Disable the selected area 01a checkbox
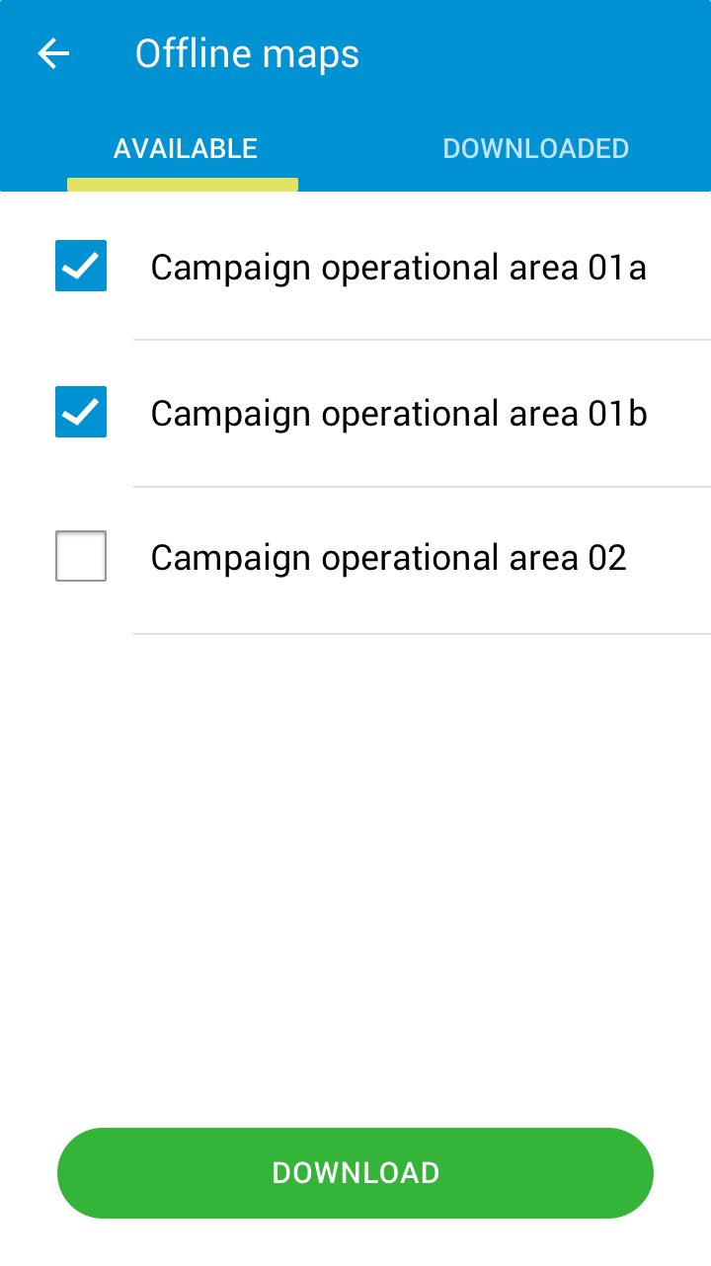 coord(80,265)
